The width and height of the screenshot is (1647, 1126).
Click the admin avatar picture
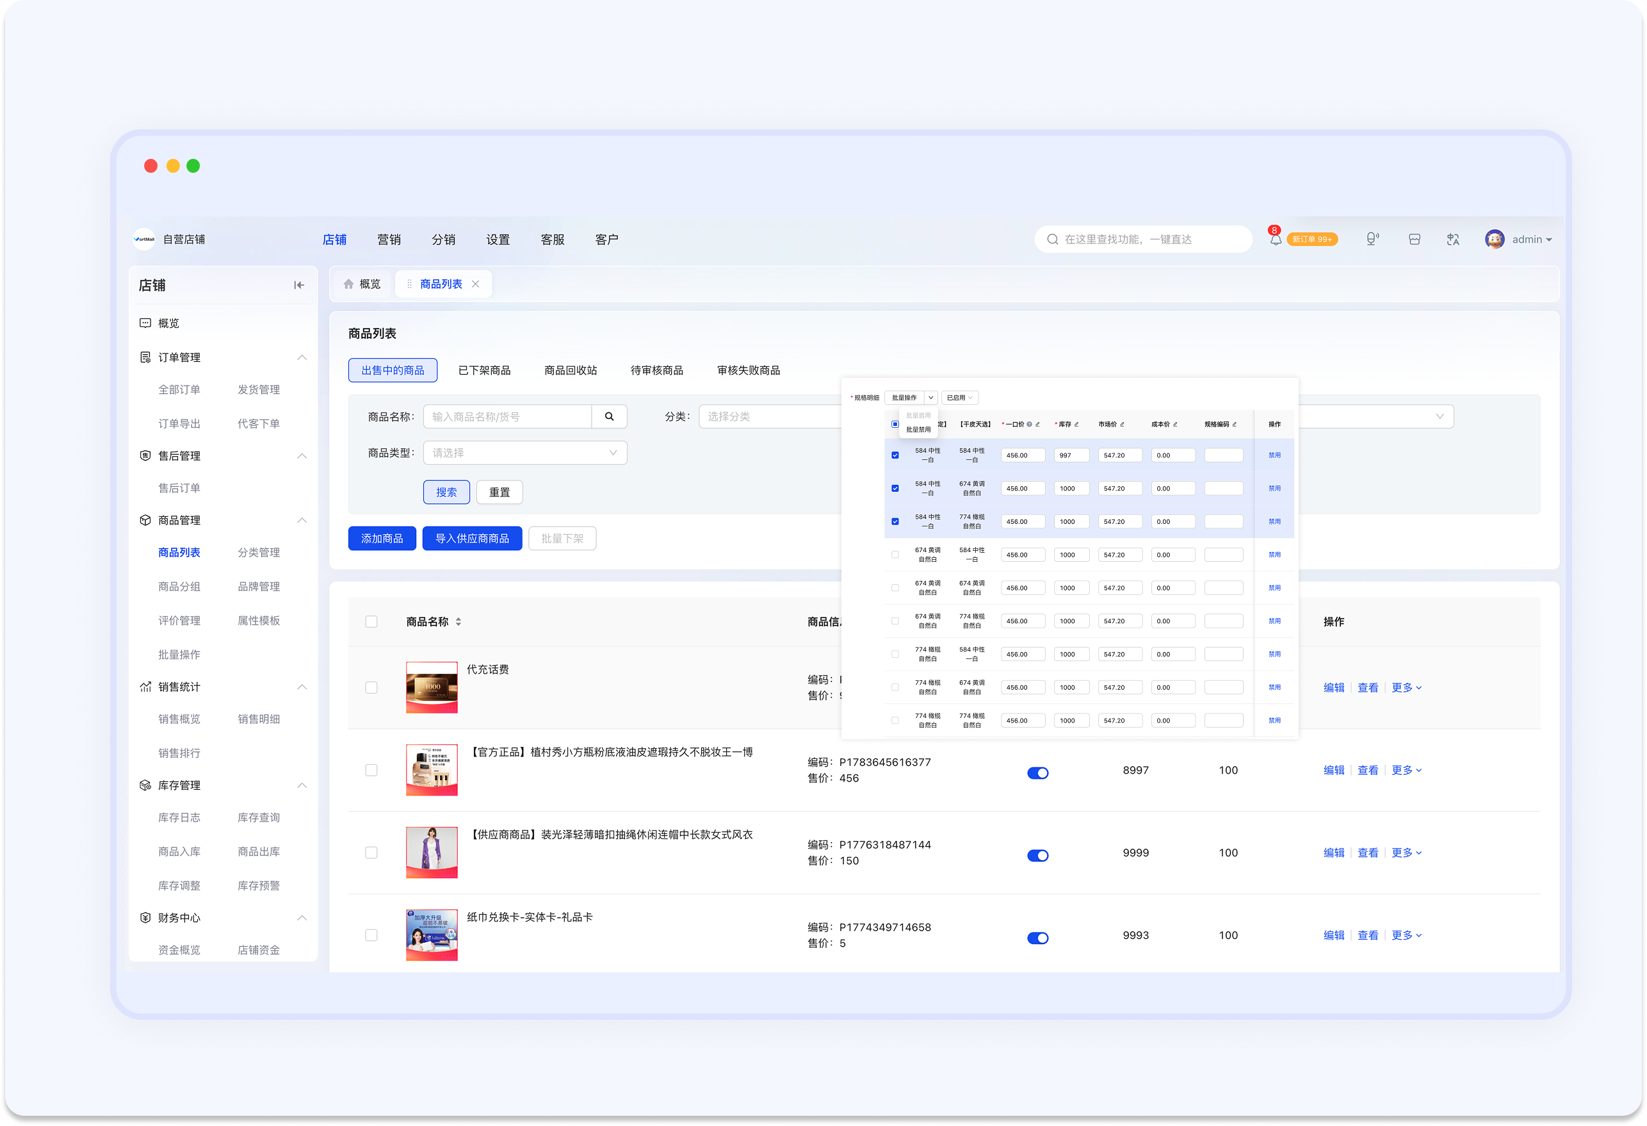coord(1495,239)
